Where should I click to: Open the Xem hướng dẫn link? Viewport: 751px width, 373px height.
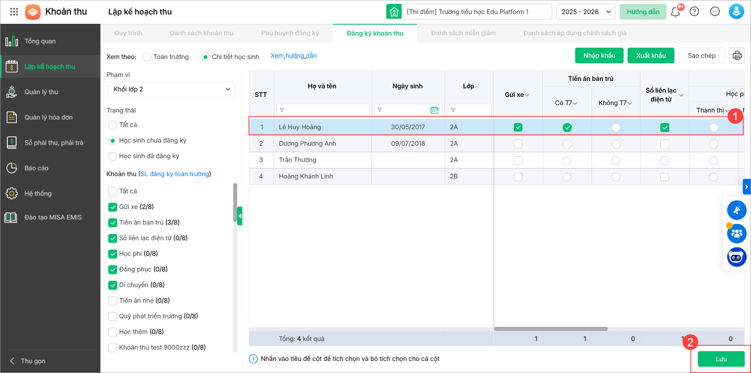(x=293, y=56)
